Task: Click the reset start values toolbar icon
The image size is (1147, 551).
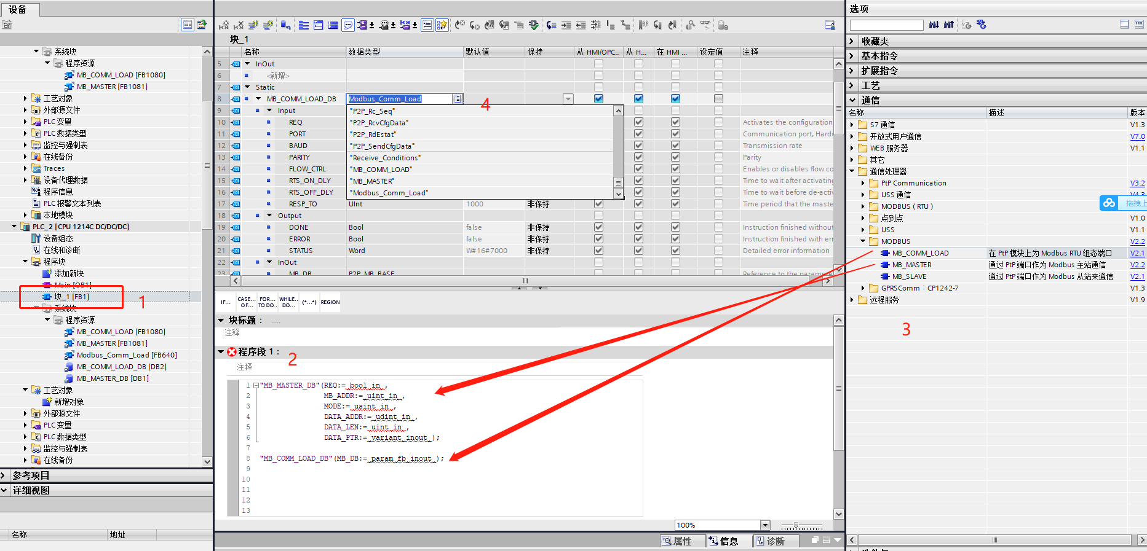Action: tap(285, 25)
